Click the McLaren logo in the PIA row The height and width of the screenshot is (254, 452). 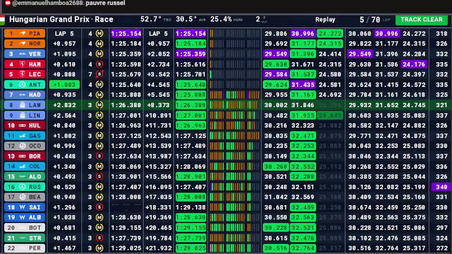(23, 34)
